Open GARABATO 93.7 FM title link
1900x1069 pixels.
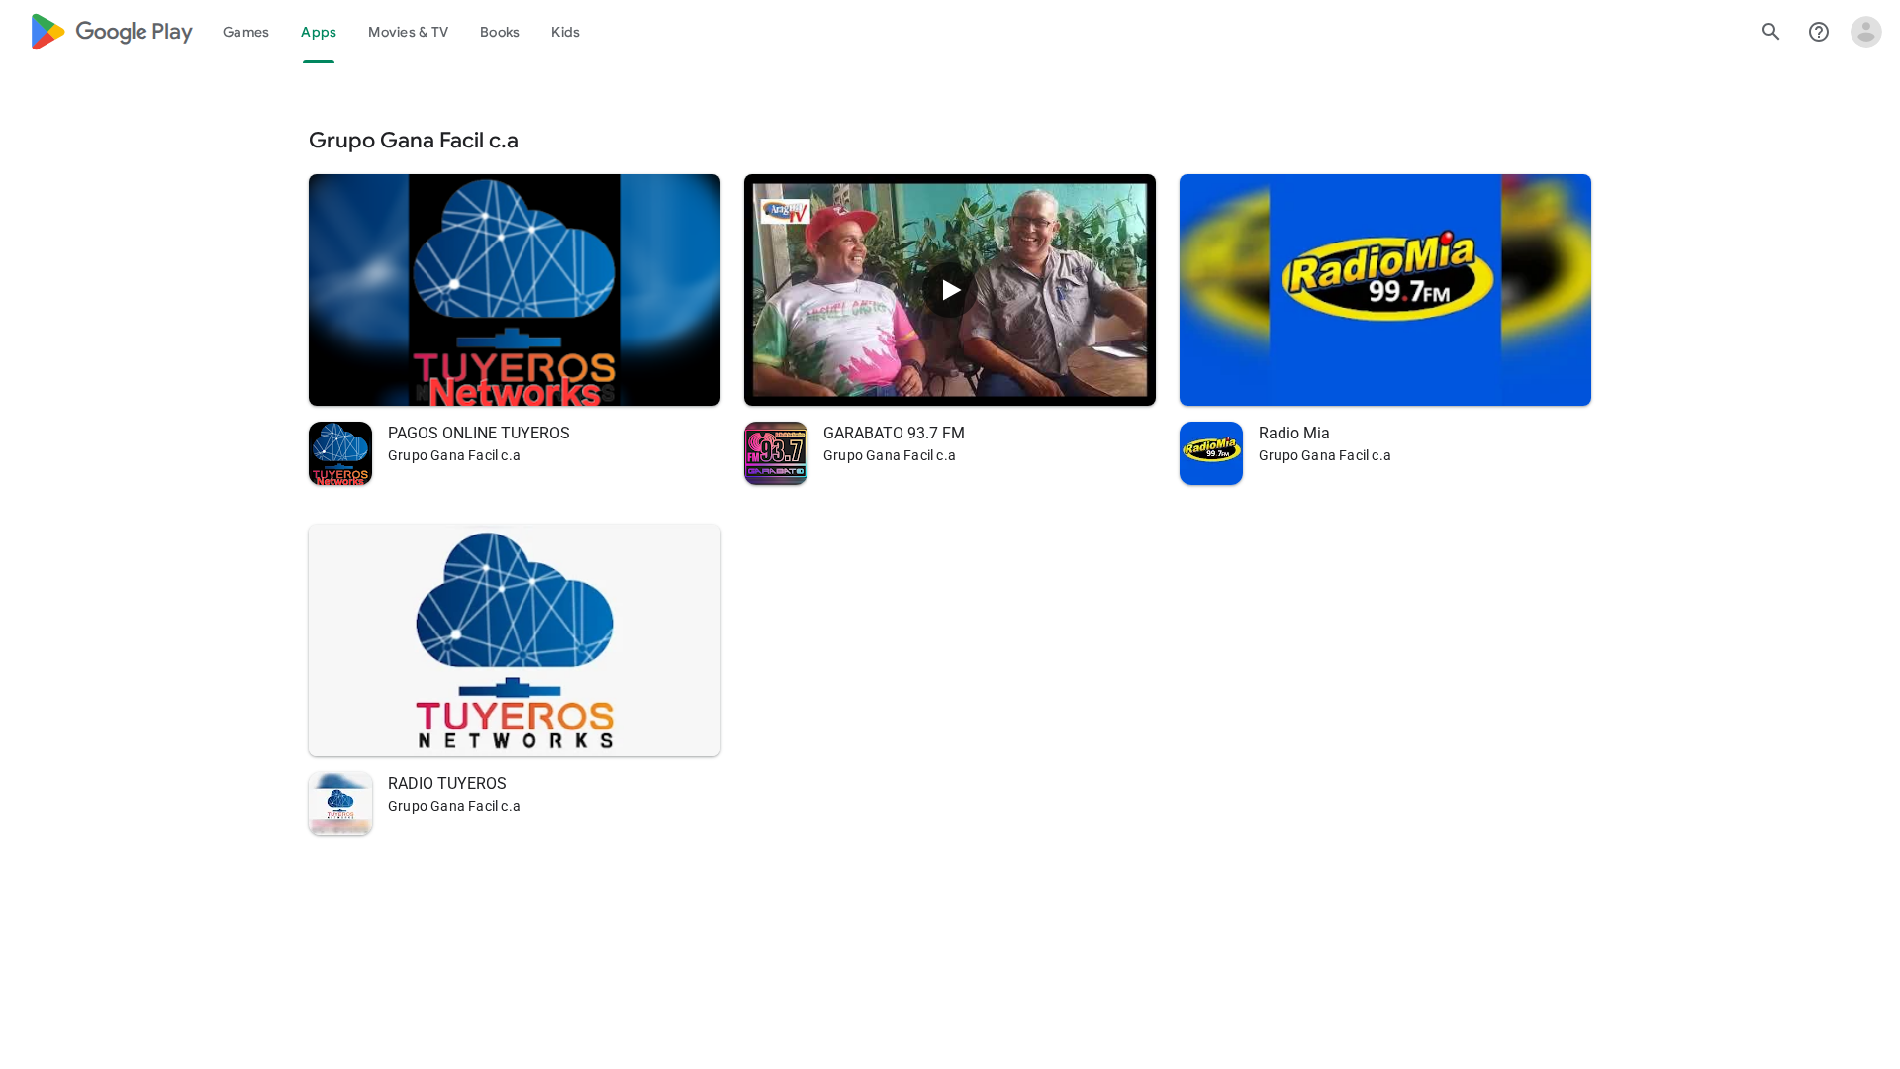tap(894, 434)
